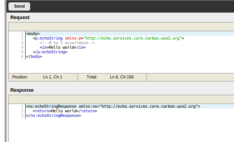
Task: Click the Position: label in status bar
Action: pyautogui.click(x=20, y=77)
